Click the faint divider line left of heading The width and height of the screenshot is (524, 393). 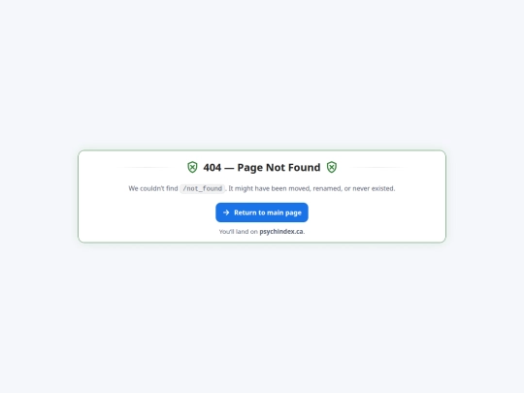click(x=145, y=167)
